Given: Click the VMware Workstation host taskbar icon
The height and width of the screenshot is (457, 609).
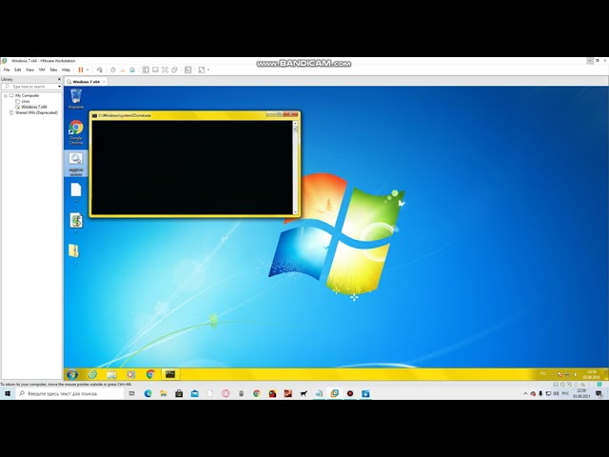Looking at the screenshot, I should 334,393.
